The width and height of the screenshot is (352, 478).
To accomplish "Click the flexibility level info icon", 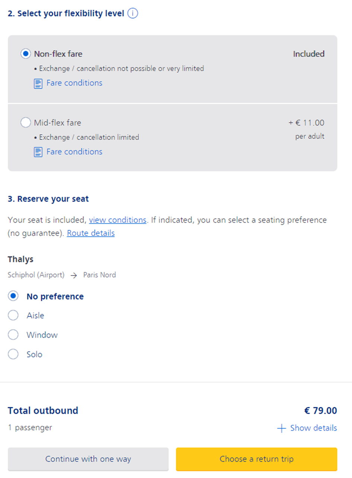I will coord(133,14).
